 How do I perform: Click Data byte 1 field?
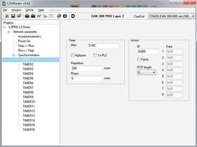[175, 52]
